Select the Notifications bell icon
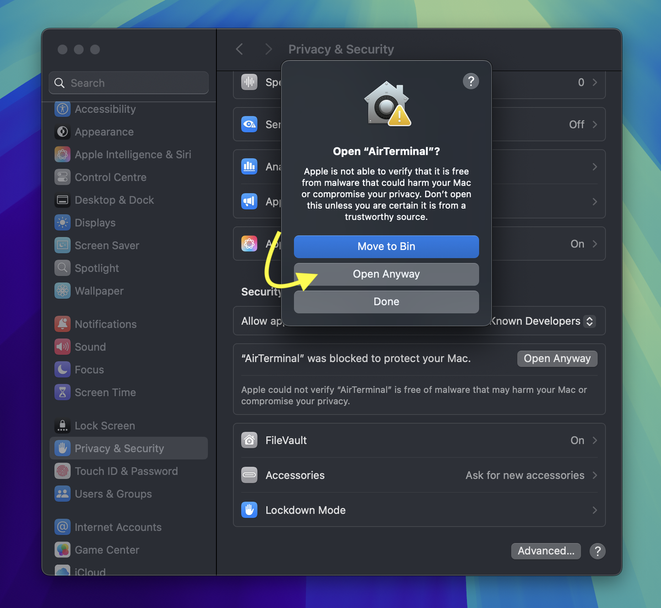661x608 pixels. (62, 324)
